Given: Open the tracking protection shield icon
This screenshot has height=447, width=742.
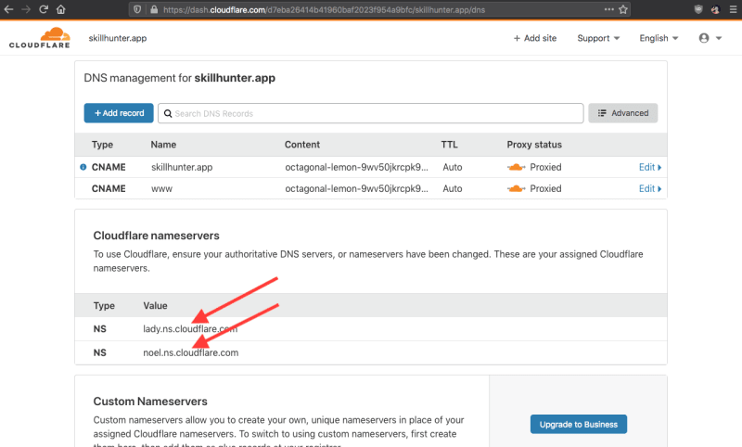Looking at the screenshot, I should [x=137, y=9].
